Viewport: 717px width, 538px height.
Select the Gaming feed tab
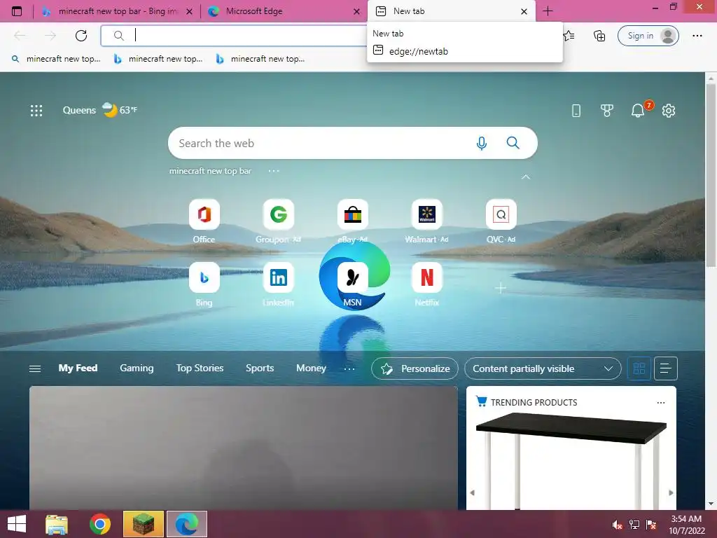pyautogui.click(x=137, y=368)
